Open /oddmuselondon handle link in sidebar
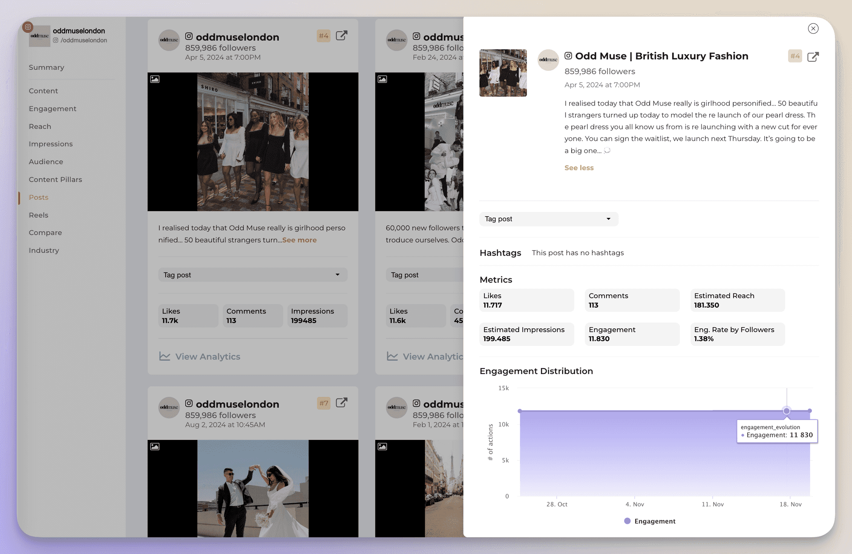This screenshot has height=554, width=852. 80,40
